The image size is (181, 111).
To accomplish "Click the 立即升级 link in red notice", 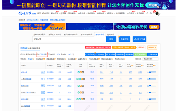I will pyautogui.click(x=108, y=47).
